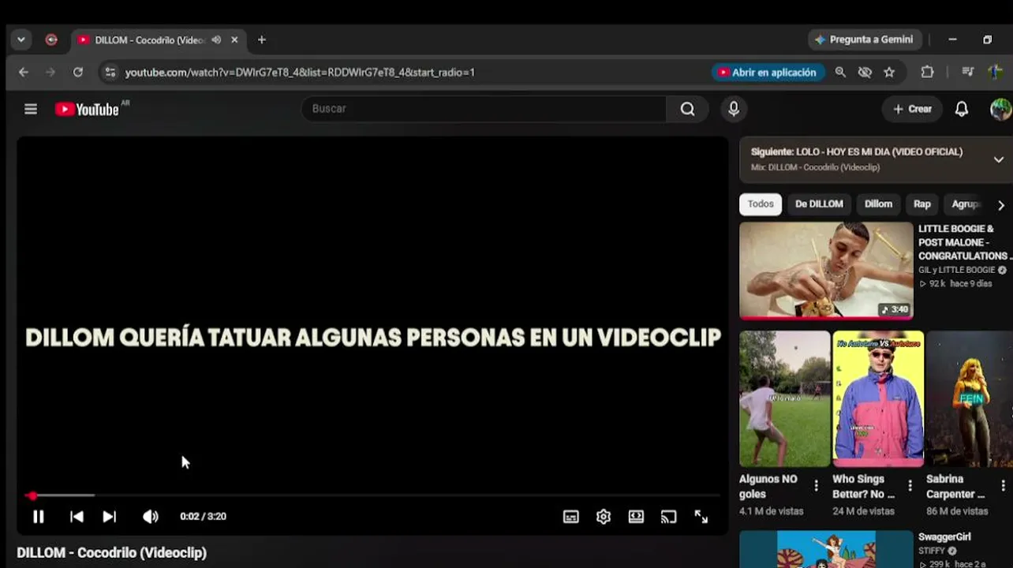
Task: Click the search magnifier button
Action: [x=687, y=109]
